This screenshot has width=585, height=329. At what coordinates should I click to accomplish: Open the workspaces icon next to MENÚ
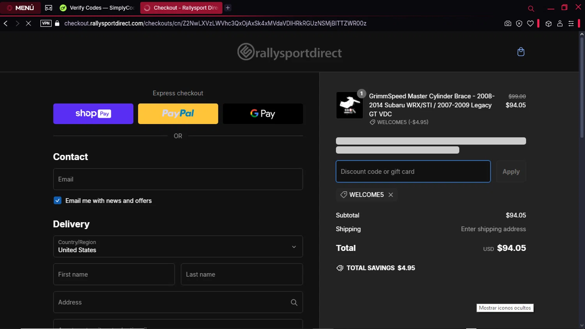48,8
